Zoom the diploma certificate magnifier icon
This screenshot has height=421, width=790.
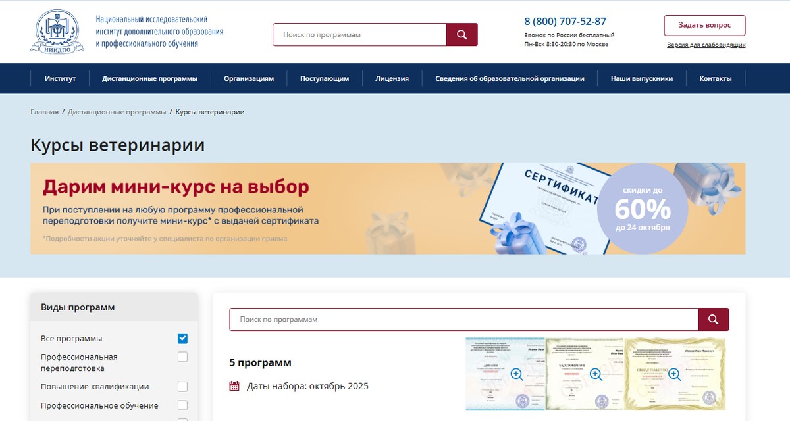[517, 374]
